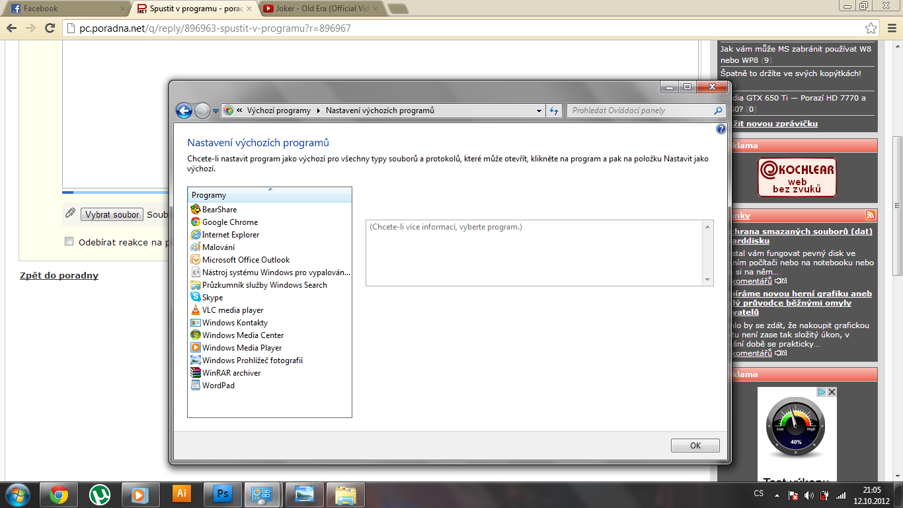Viewport: 903px width, 508px height.
Task: Click Nastavení výchozích programů breadcrumb
Action: [380, 110]
